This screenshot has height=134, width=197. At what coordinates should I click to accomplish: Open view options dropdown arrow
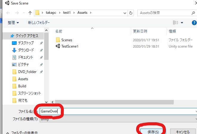(182, 23)
